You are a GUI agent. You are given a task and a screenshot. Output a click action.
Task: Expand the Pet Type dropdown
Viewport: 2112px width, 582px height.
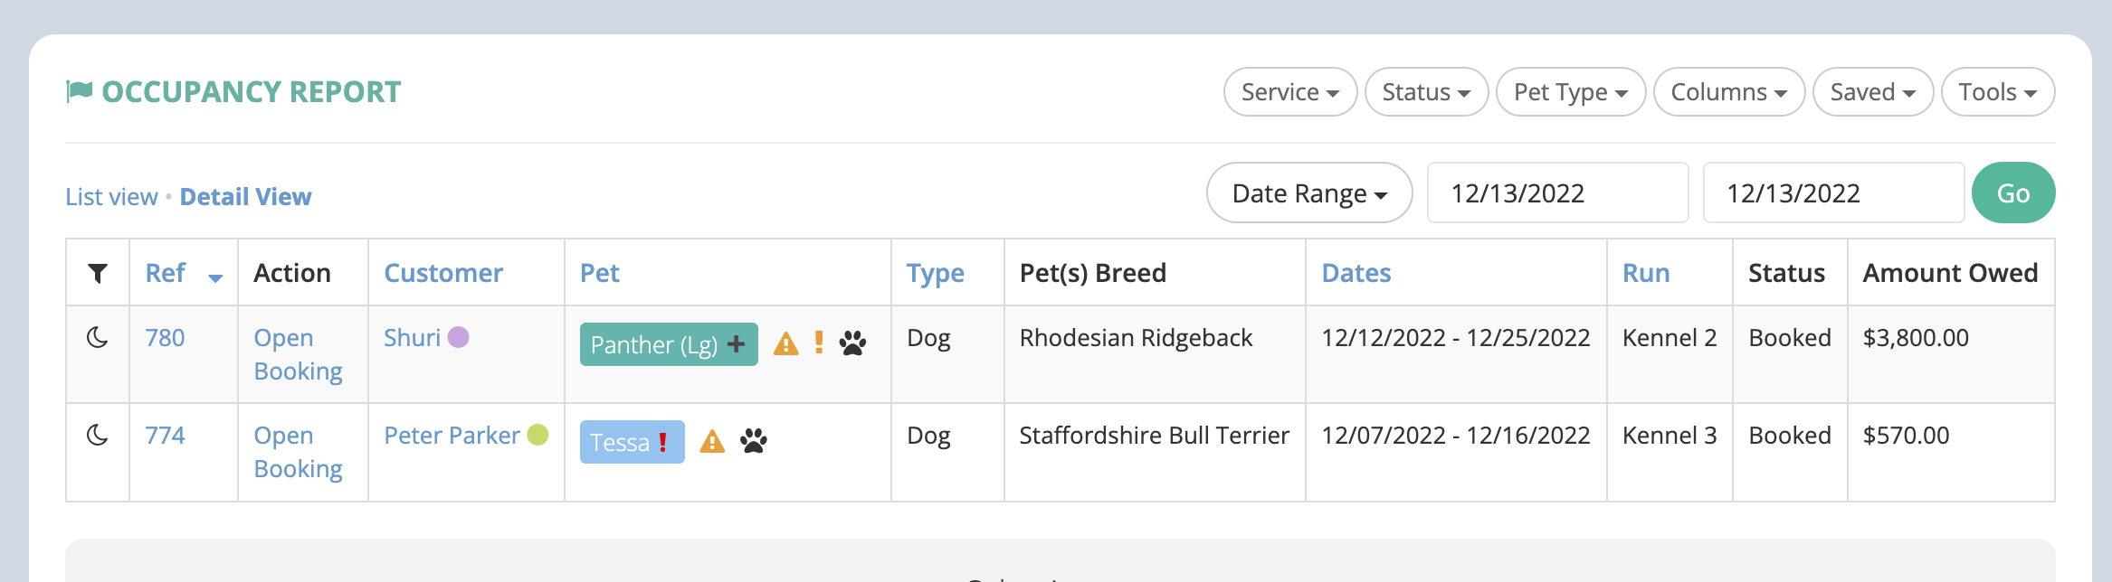pos(1570,92)
